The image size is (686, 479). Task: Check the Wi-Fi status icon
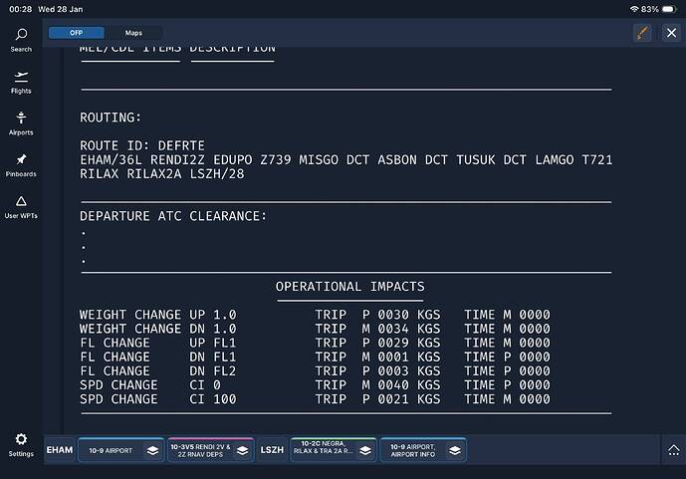(x=634, y=9)
